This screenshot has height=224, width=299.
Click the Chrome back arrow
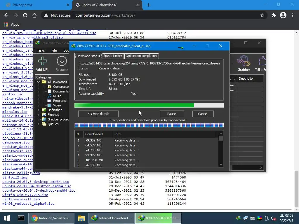pos(6,15)
